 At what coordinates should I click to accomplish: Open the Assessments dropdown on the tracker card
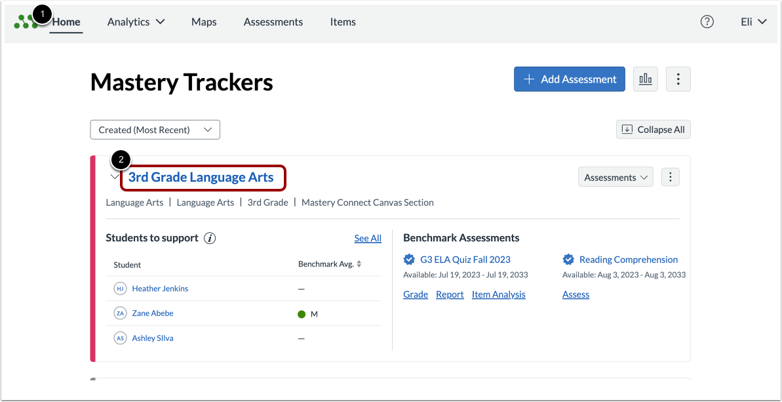pyautogui.click(x=615, y=176)
